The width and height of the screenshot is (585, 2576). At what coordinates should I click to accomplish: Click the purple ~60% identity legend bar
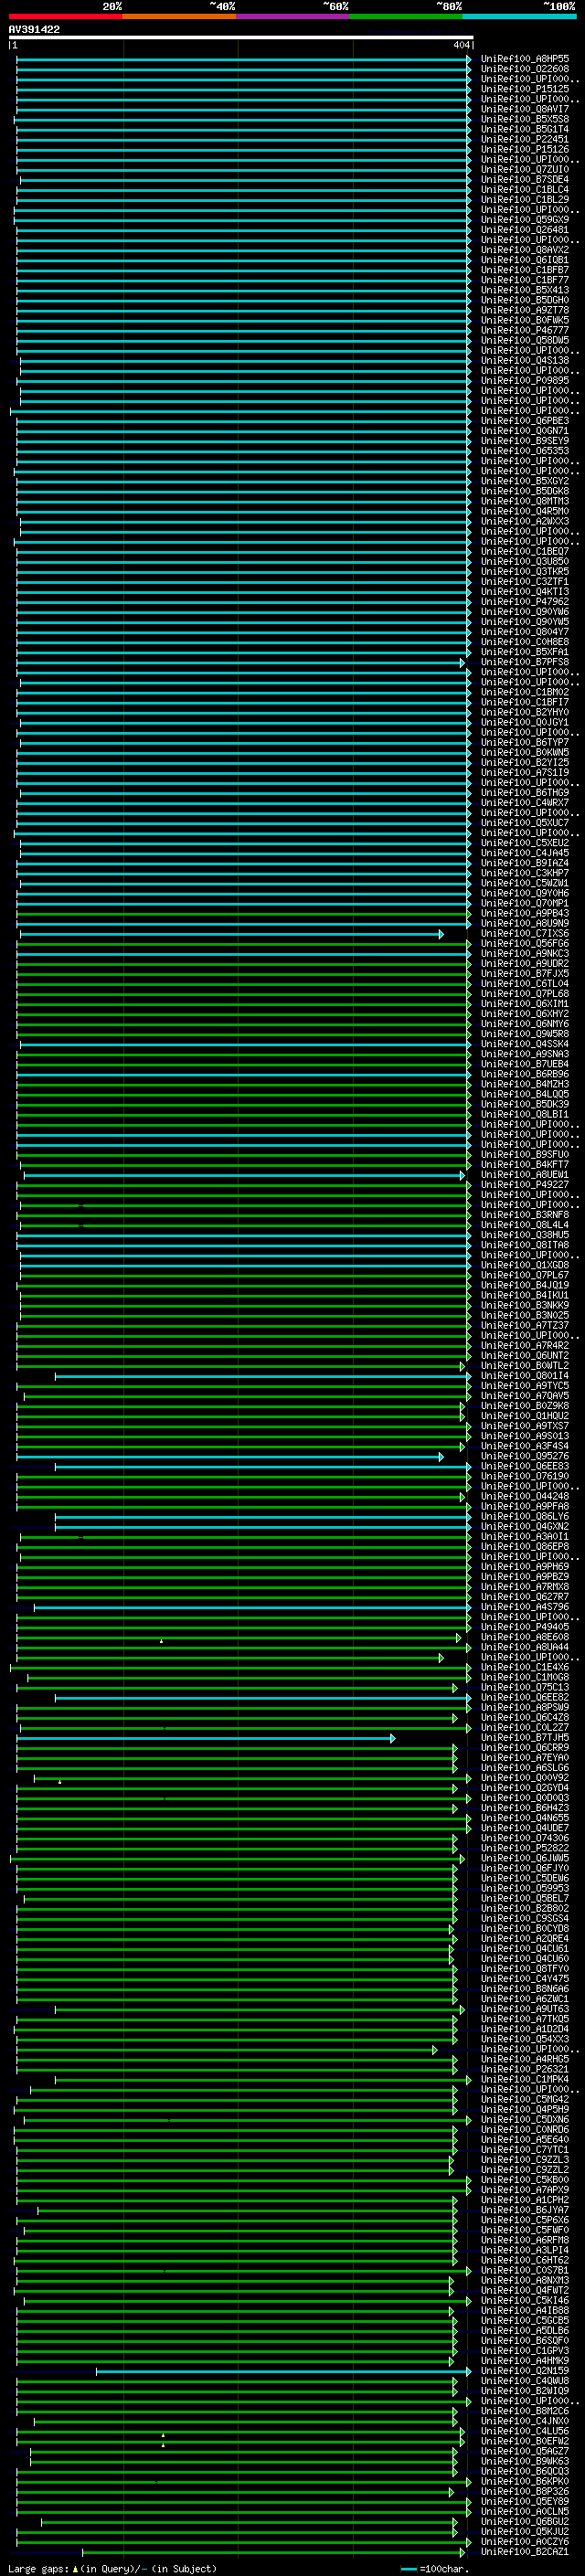click(x=293, y=16)
